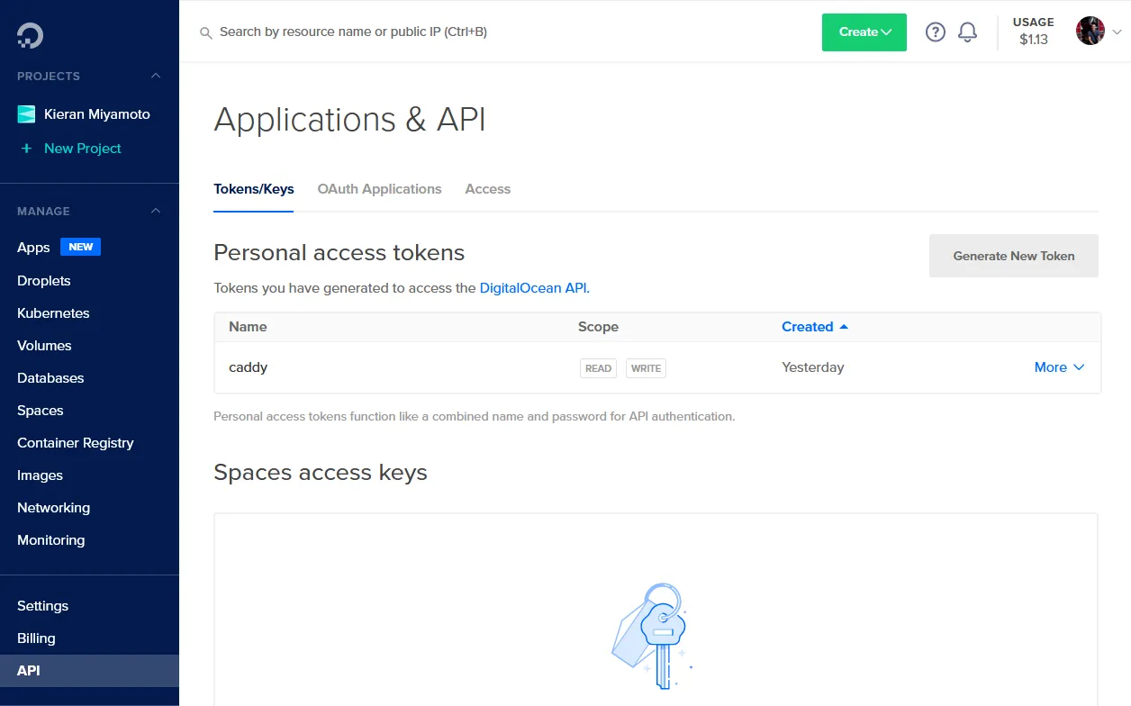Navigate to Kubernetes from the sidebar
Screen dimensions: 1131x706
pos(52,312)
